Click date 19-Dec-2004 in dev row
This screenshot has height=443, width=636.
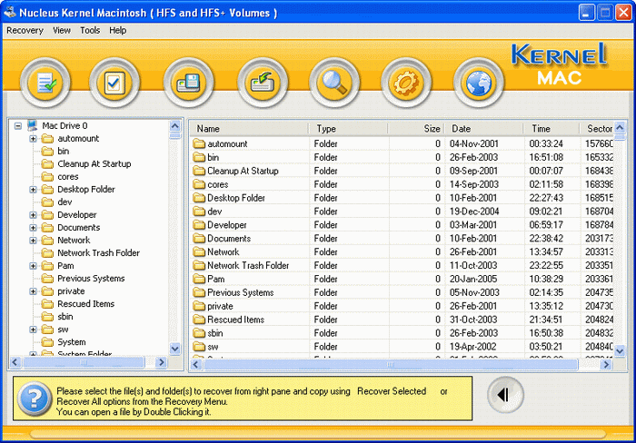tap(474, 212)
